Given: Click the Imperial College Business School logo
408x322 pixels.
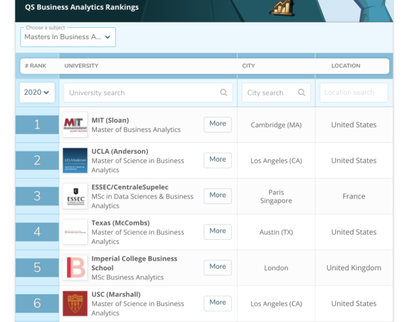Looking at the screenshot, I should coord(75,268).
